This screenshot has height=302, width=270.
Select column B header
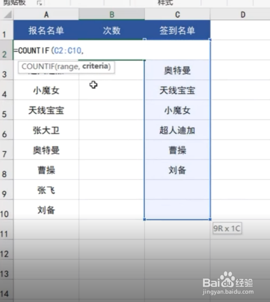[x=111, y=14]
